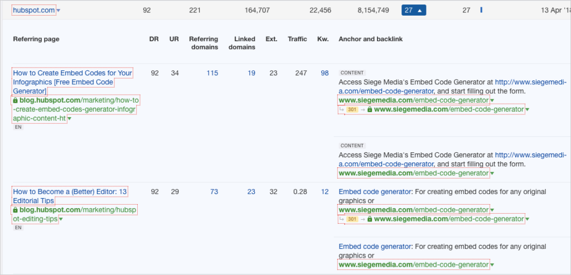Click the 'Linked domains' column header
This screenshot has height=275, width=571.
[242, 43]
